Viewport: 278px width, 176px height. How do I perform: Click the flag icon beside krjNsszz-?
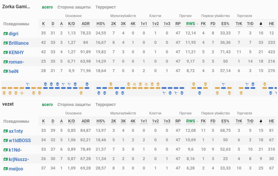5,159
